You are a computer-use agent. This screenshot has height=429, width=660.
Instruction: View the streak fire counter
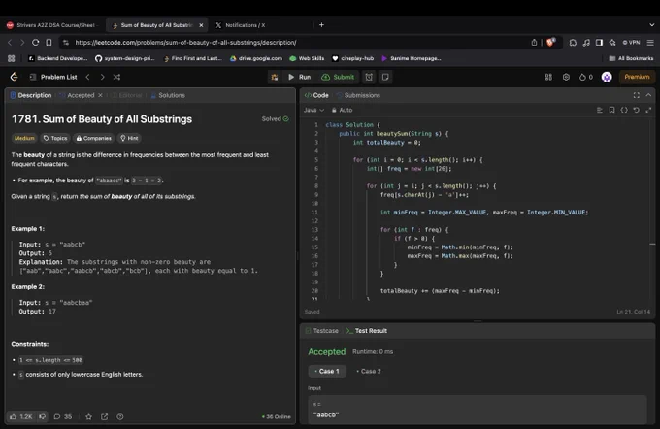point(586,77)
